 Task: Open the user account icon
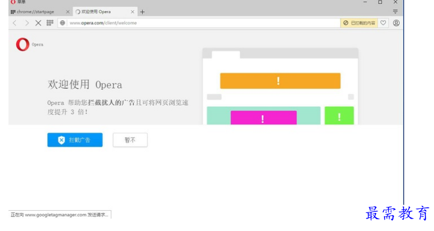click(x=396, y=23)
